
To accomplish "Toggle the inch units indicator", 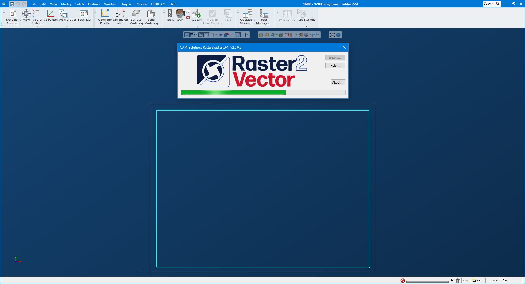I will 494,280.
